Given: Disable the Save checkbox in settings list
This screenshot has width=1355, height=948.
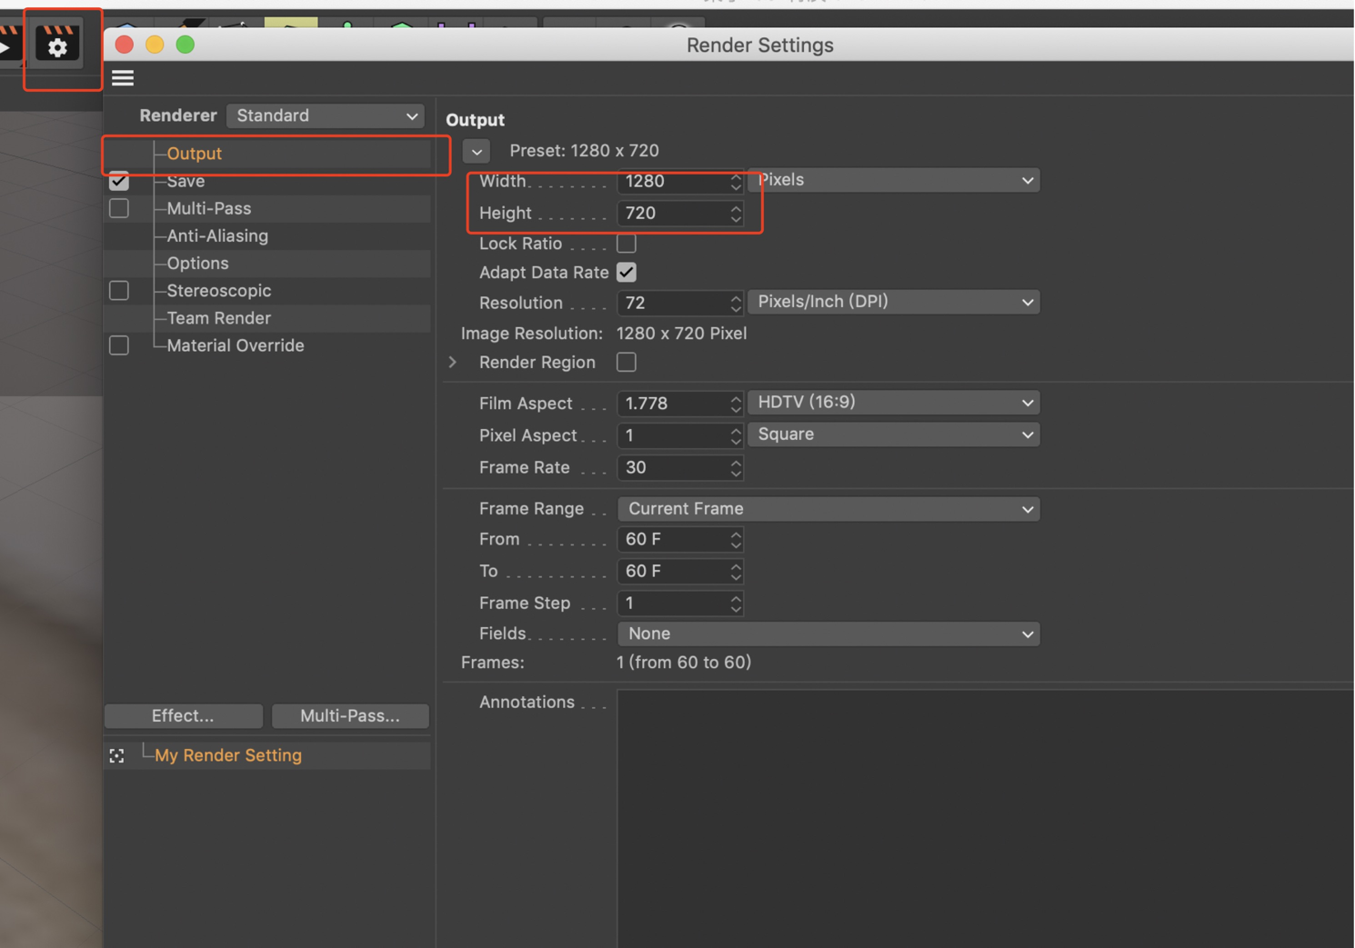Looking at the screenshot, I should 119,181.
